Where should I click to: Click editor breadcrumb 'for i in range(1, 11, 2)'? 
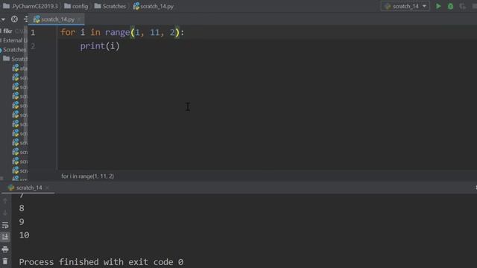point(88,176)
